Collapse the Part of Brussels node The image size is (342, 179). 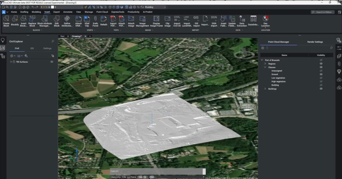click(x=262, y=60)
